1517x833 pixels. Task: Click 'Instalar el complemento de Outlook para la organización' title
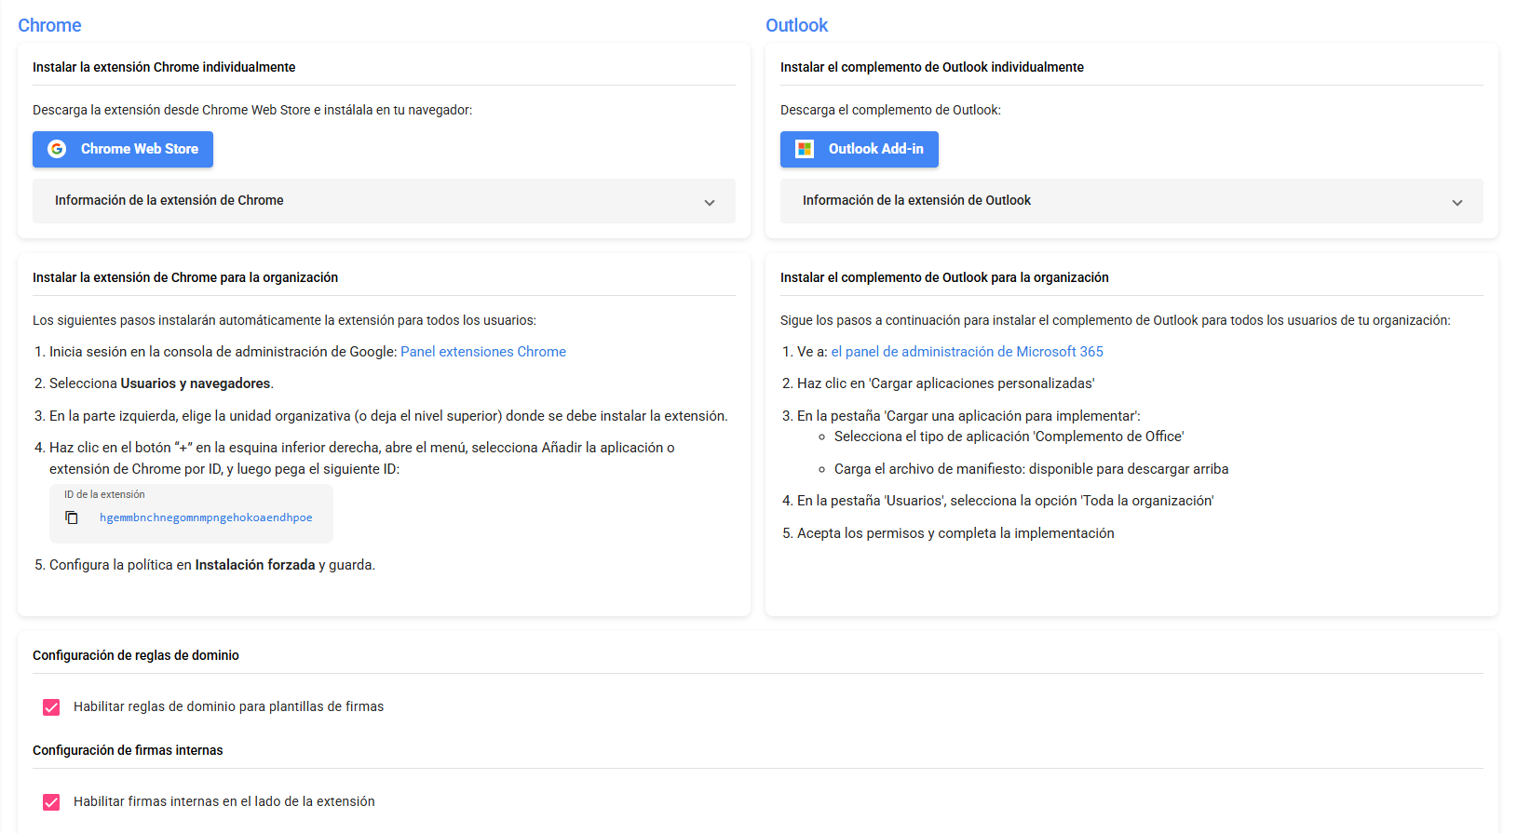coord(944,277)
